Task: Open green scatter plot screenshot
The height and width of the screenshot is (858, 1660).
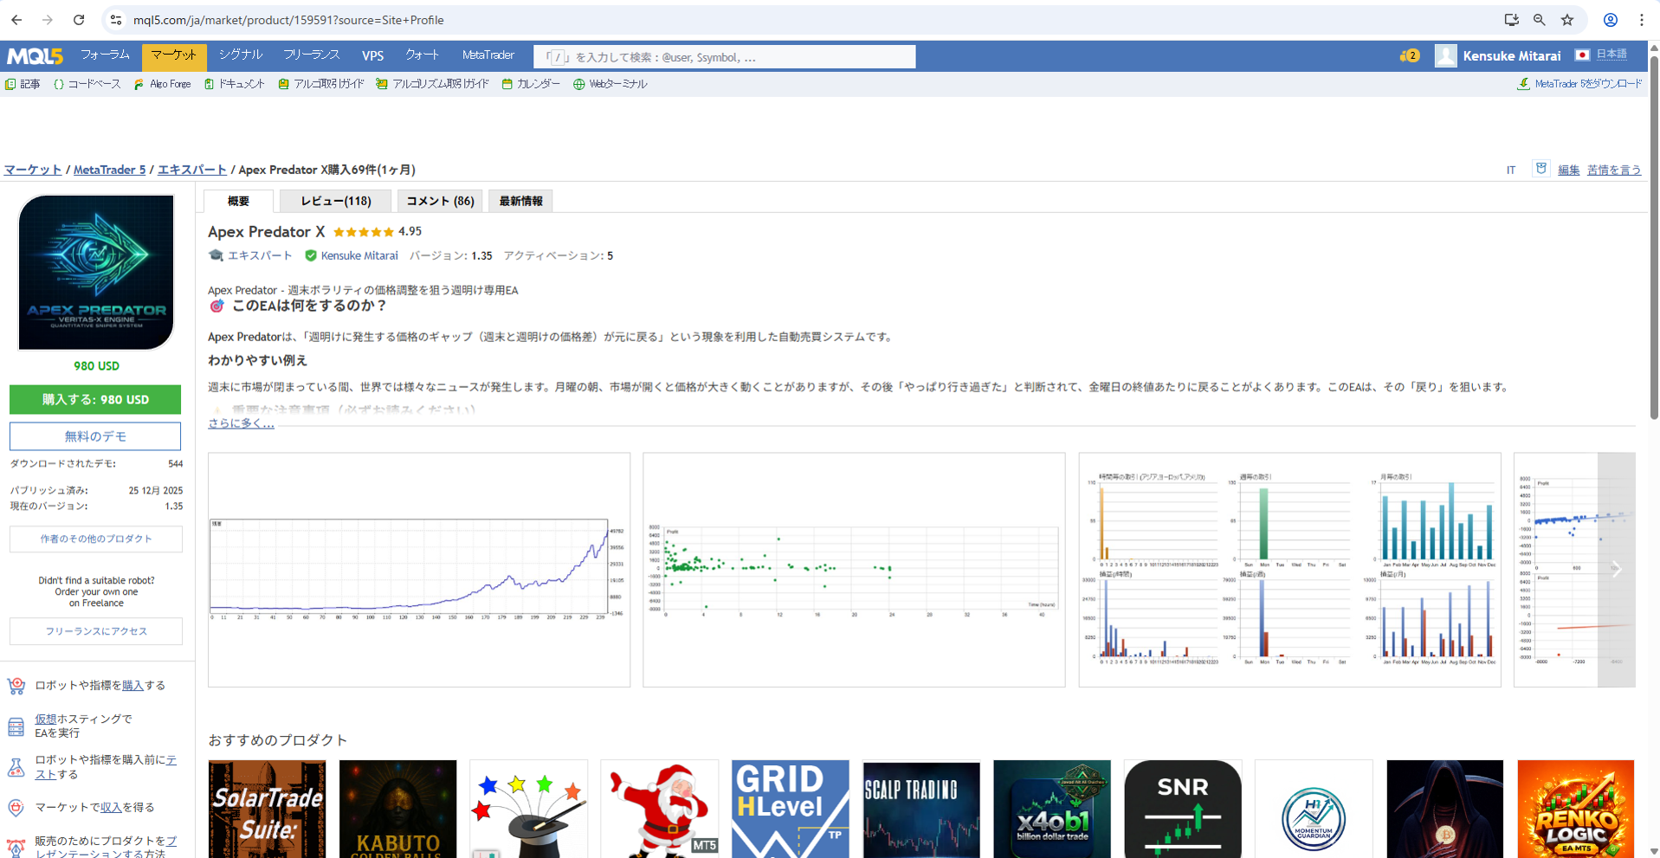Action: [854, 570]
